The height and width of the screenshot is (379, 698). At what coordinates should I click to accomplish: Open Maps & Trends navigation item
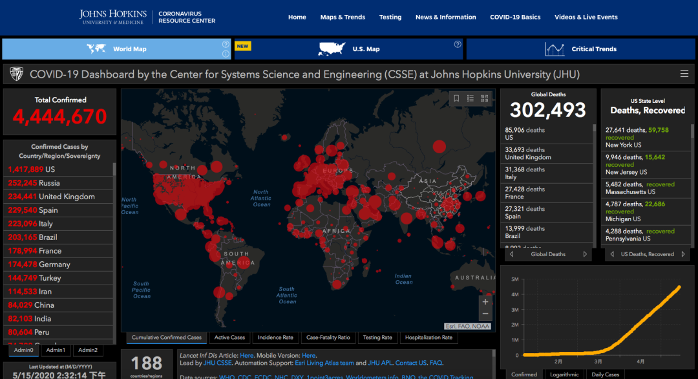pos(343,17)
